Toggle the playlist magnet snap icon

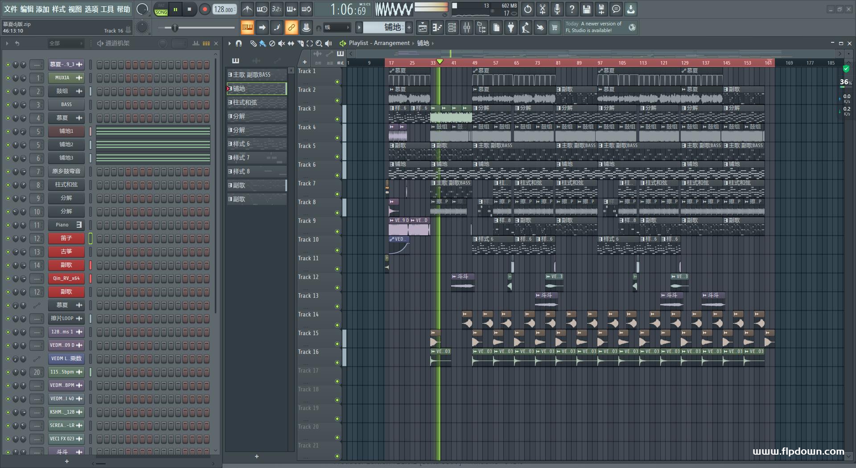pos(239,43)
